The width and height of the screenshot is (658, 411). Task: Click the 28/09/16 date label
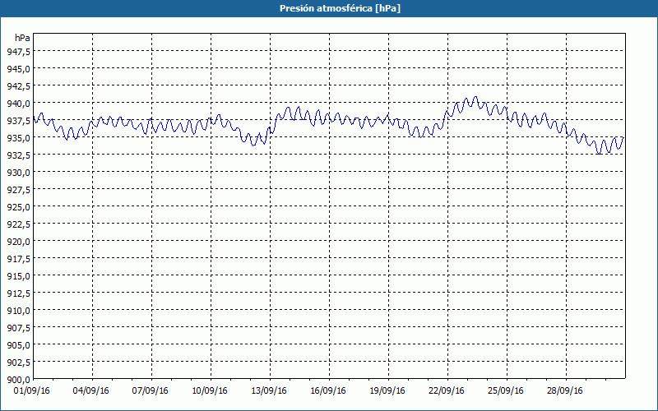(565, 391)
